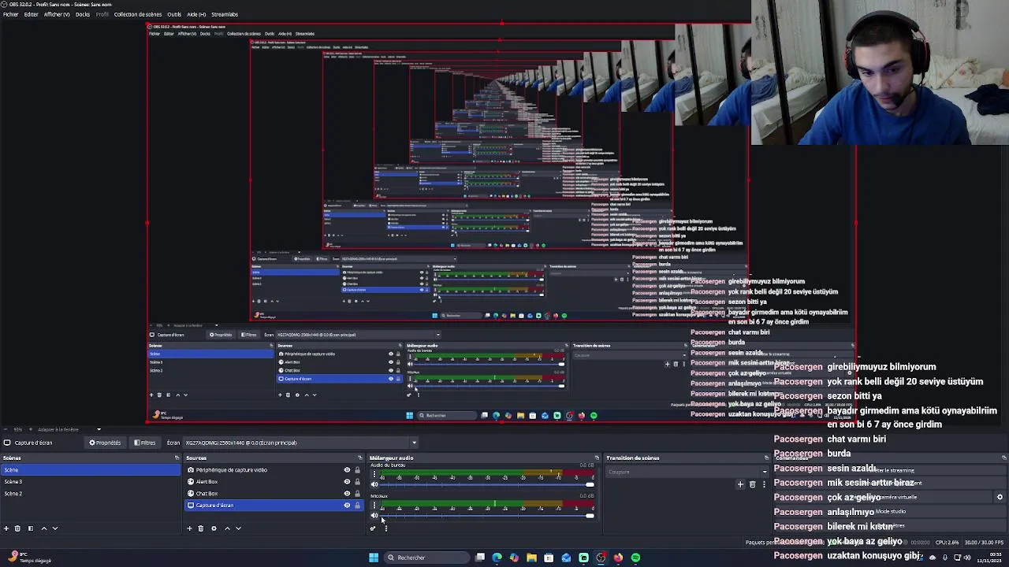Click the Propriétés button

click(x=106, y=443)
